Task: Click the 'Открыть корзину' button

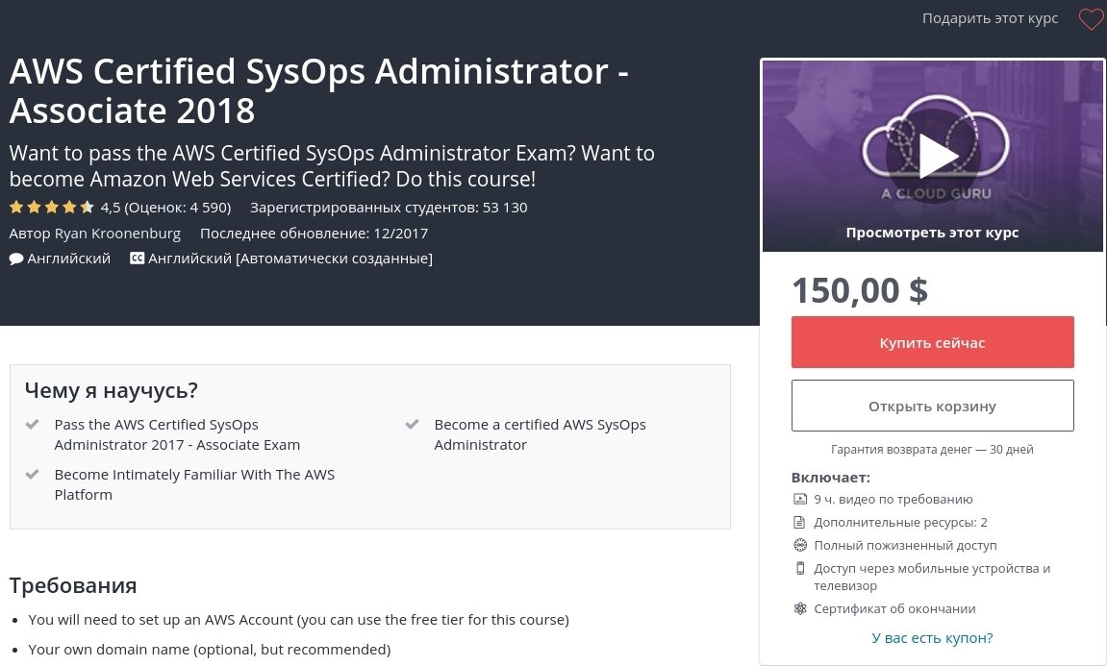Action: coord(933,406)
